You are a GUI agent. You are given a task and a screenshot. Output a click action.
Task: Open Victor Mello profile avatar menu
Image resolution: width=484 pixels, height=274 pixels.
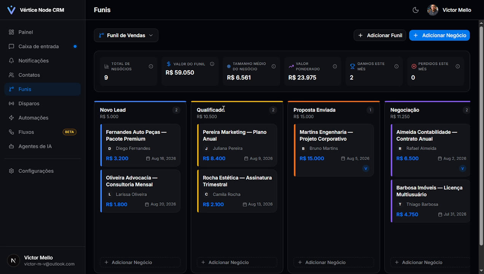pos(433,10)
